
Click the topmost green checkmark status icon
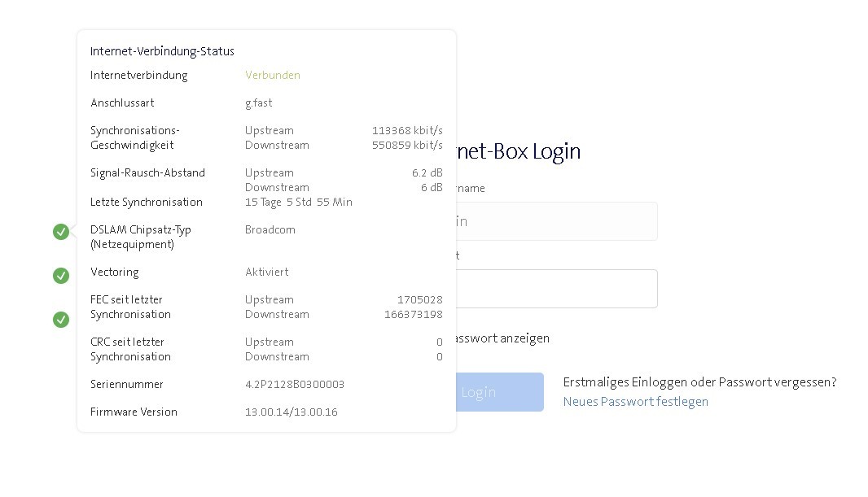[x=61, y=232]
